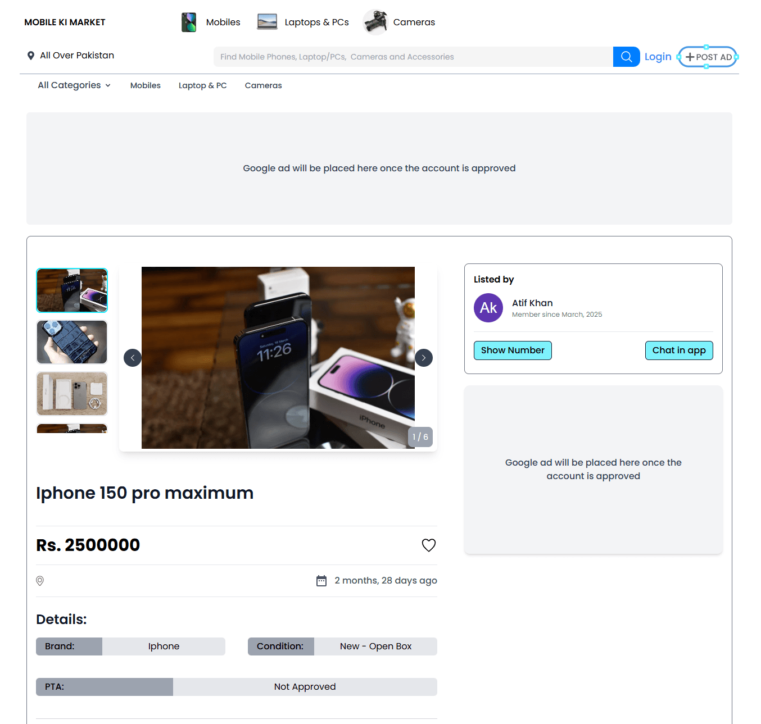
Task: Click the MOBILE KI MARKET logo
Action: (x=65, y=22)
